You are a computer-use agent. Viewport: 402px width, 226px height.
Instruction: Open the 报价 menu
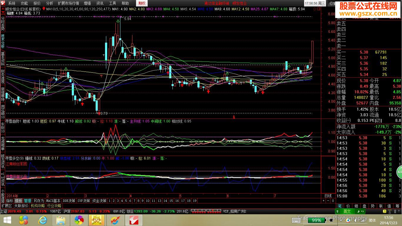[37, 3]
